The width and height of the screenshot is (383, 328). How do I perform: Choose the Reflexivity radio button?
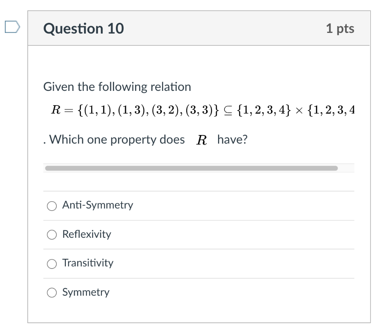point(52,235)
